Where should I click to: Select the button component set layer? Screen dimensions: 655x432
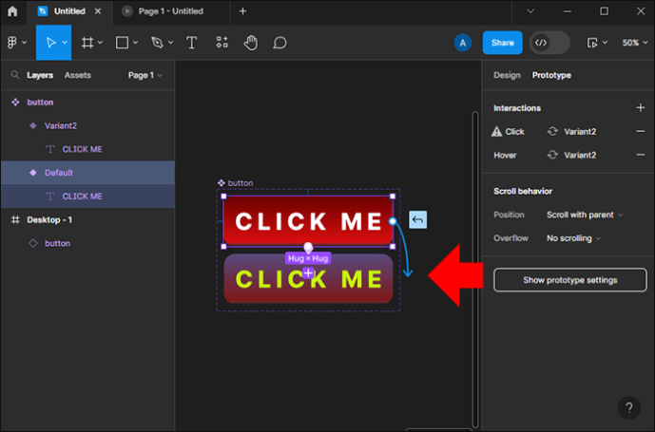[x=87, y=102]
